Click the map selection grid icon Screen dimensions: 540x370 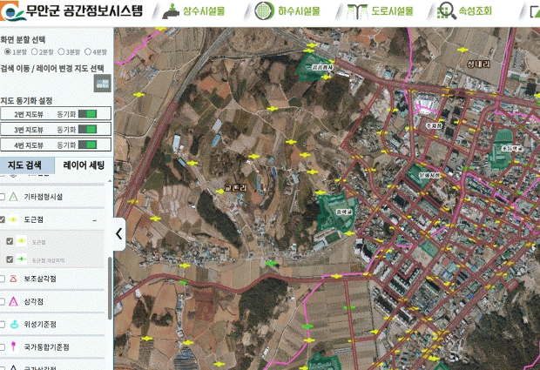pos(103,83)
